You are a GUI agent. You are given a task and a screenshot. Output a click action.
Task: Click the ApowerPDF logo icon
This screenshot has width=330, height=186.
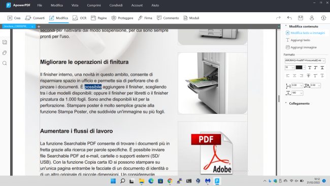click(8, 5)
